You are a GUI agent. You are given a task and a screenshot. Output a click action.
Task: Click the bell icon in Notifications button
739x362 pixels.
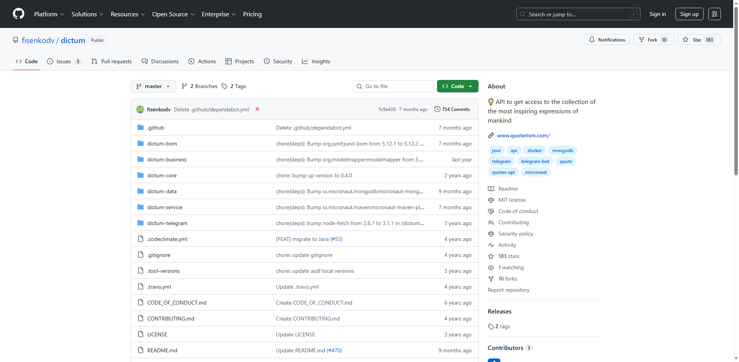(x=592, y=40)
